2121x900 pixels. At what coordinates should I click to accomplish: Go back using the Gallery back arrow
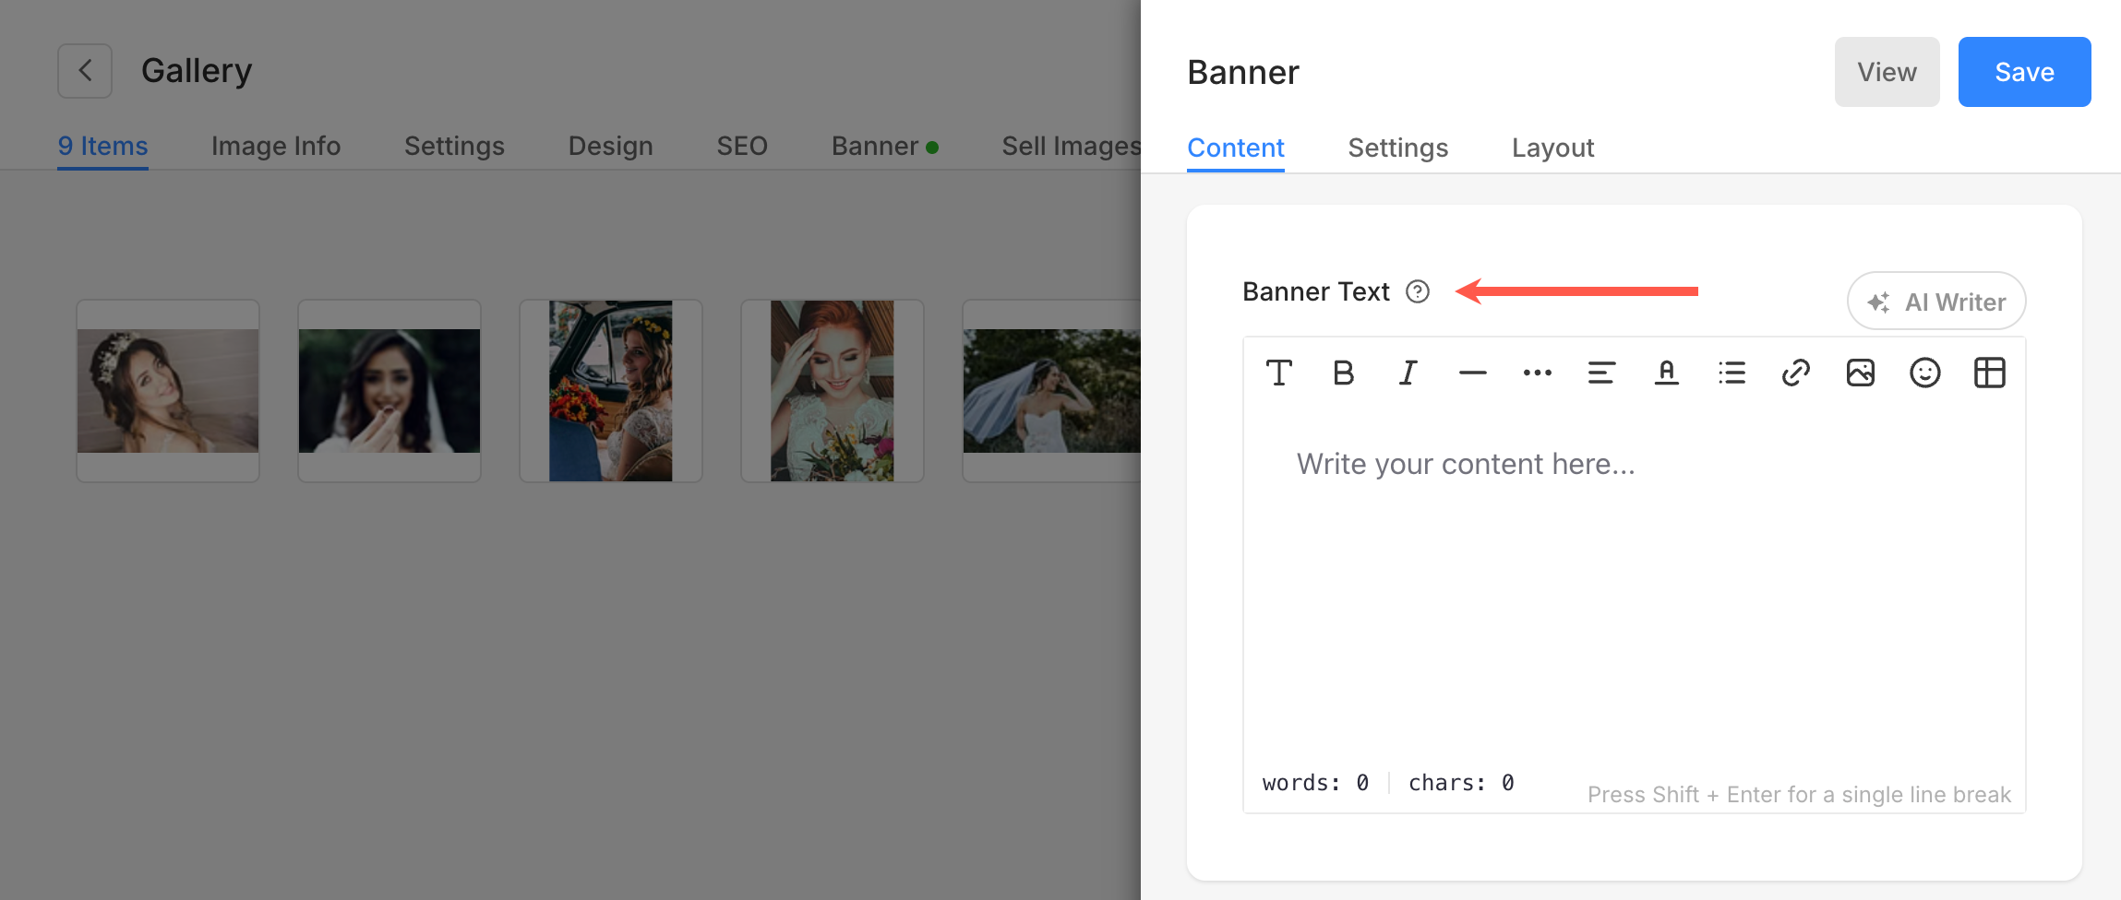pos(85,71)
